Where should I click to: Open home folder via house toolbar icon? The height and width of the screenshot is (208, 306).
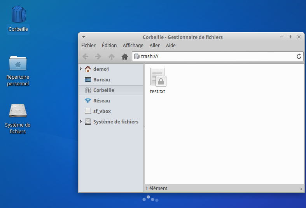coord(125,56)
